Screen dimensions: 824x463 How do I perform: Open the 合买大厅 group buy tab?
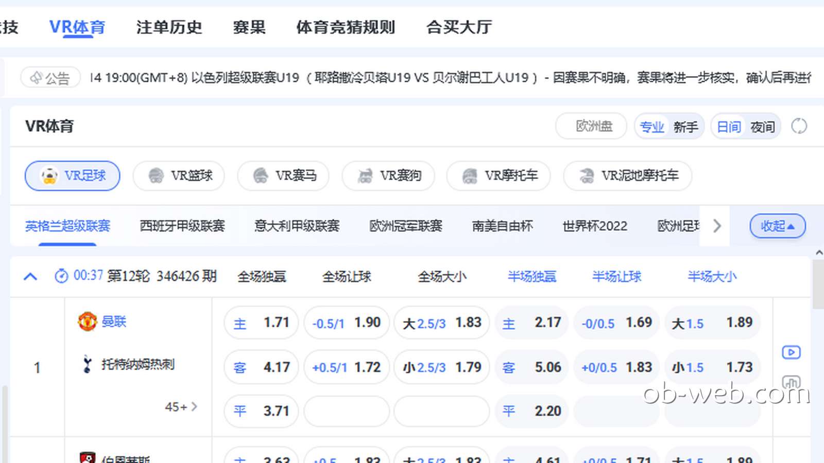coord(459,27)
